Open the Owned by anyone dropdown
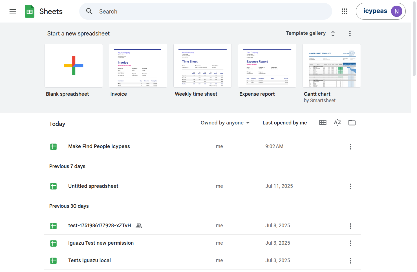 [x=225, y=123]
